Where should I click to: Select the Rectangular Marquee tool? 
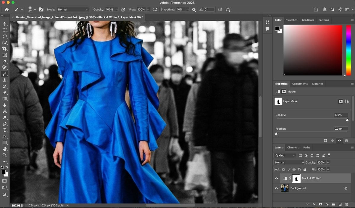(x=4, y=30)
